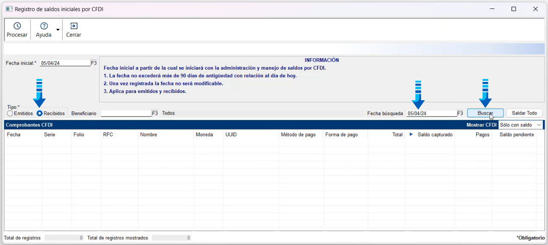Select the Recibidos radio button

tap(40, 113)
